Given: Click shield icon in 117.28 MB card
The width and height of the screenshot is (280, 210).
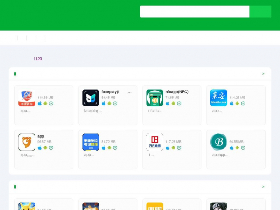Looking at the screenshot, I should [x=179, y=147].
